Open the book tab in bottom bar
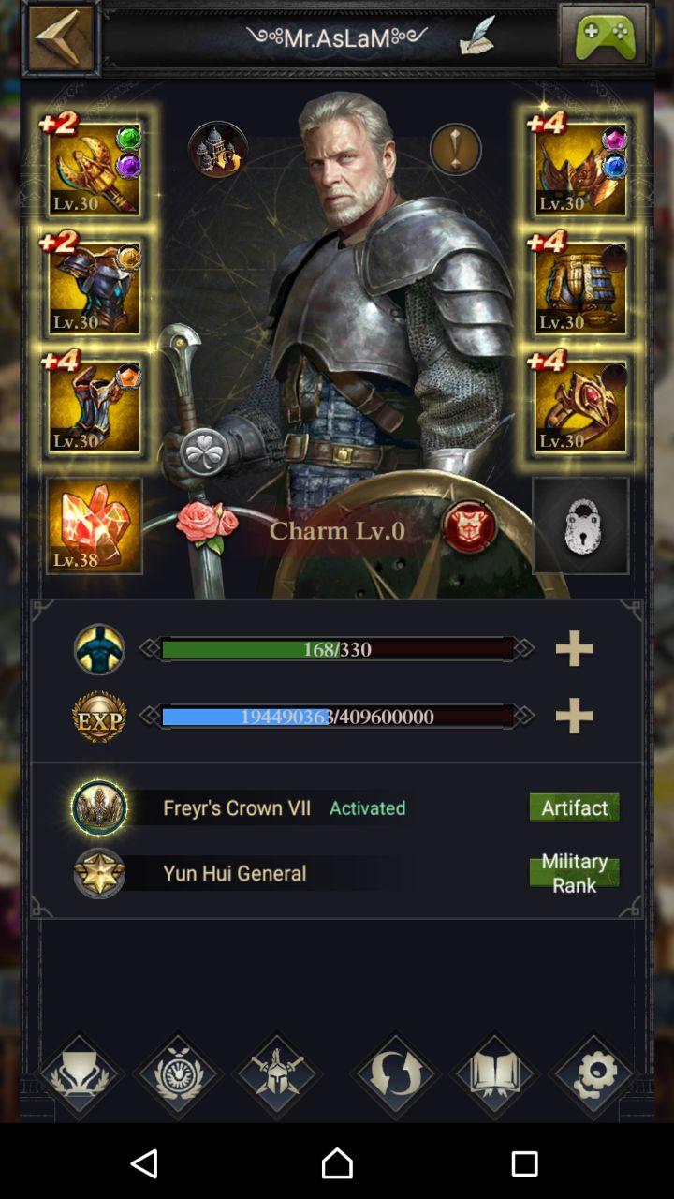Image resolution: width=674 pixels, height=1199 pixels. point(494,1074)
